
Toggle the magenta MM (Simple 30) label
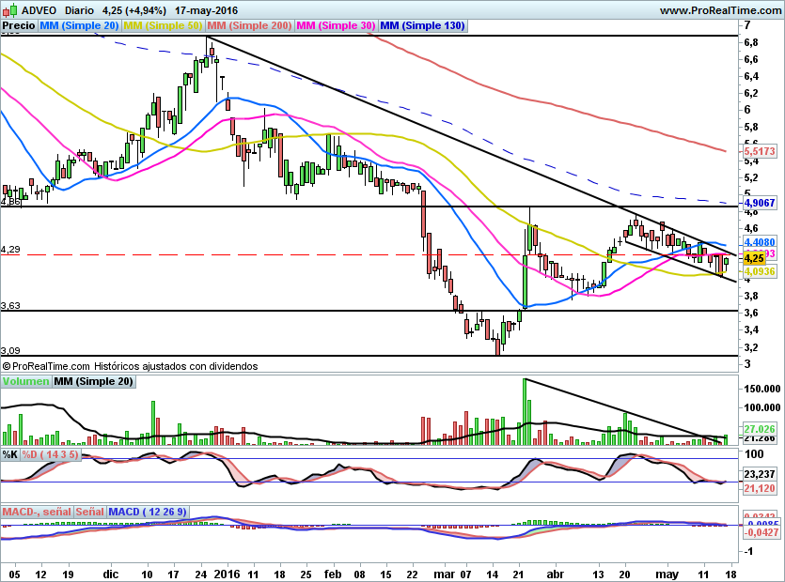(336, 26)
